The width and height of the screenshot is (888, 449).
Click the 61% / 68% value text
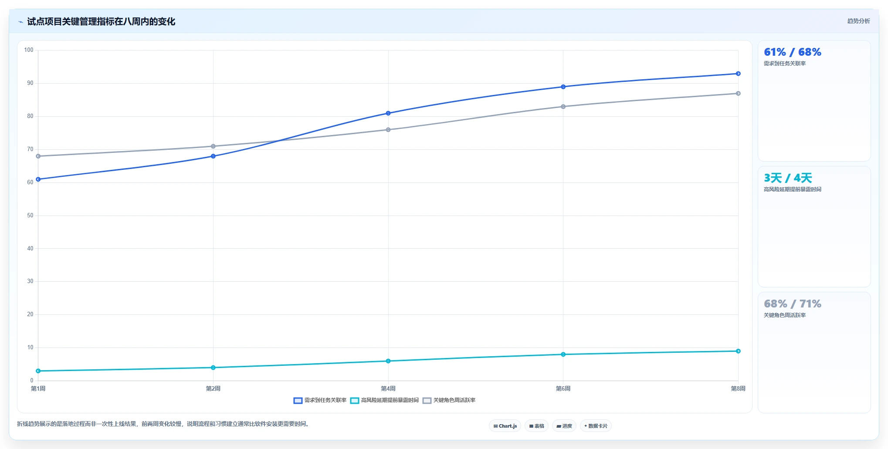(x=793, y=52)
